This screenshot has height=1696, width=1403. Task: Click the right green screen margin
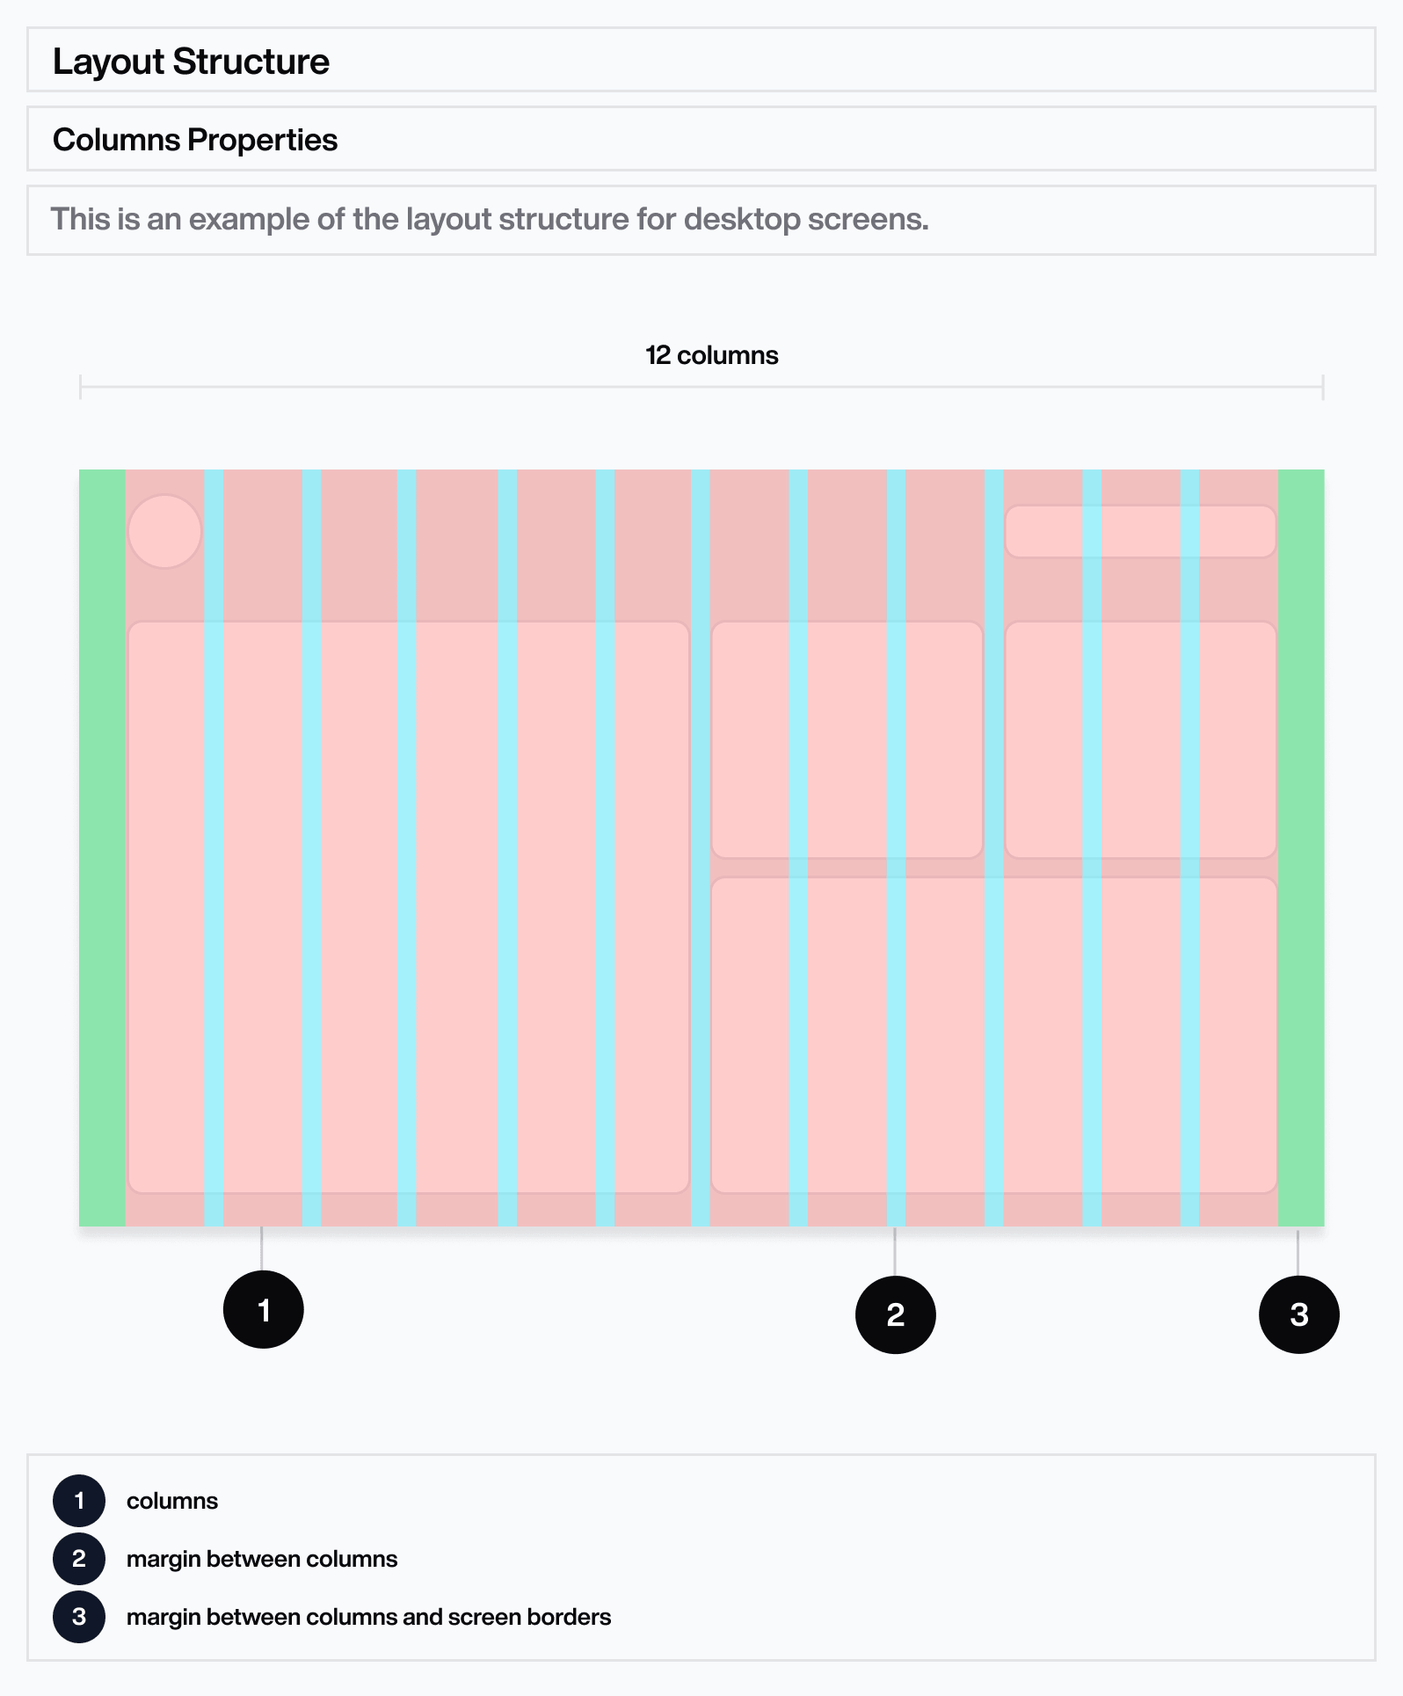coord(1301,848)
